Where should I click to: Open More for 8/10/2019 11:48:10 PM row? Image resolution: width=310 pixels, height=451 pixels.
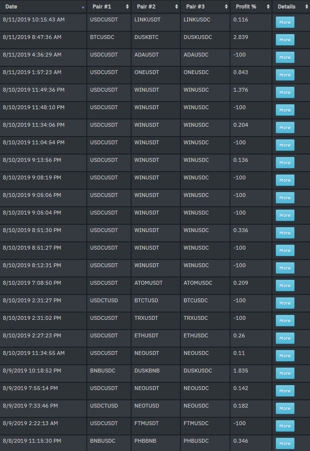[x=285, y=110]
